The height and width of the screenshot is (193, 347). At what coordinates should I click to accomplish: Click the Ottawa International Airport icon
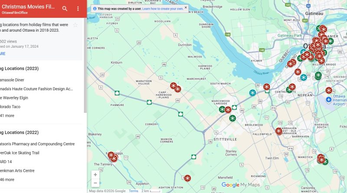click(329, 100)
